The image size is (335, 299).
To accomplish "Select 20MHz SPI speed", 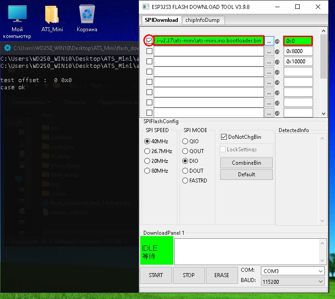I will (156, 161).
